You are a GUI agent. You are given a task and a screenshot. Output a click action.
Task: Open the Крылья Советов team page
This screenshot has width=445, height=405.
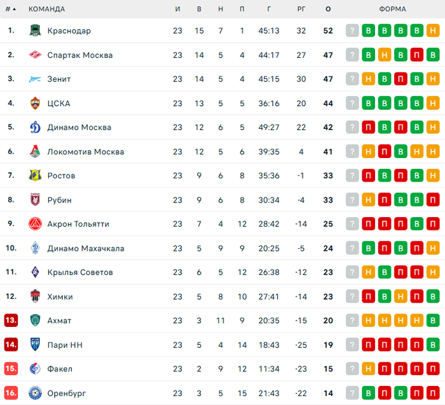point(80,272)
